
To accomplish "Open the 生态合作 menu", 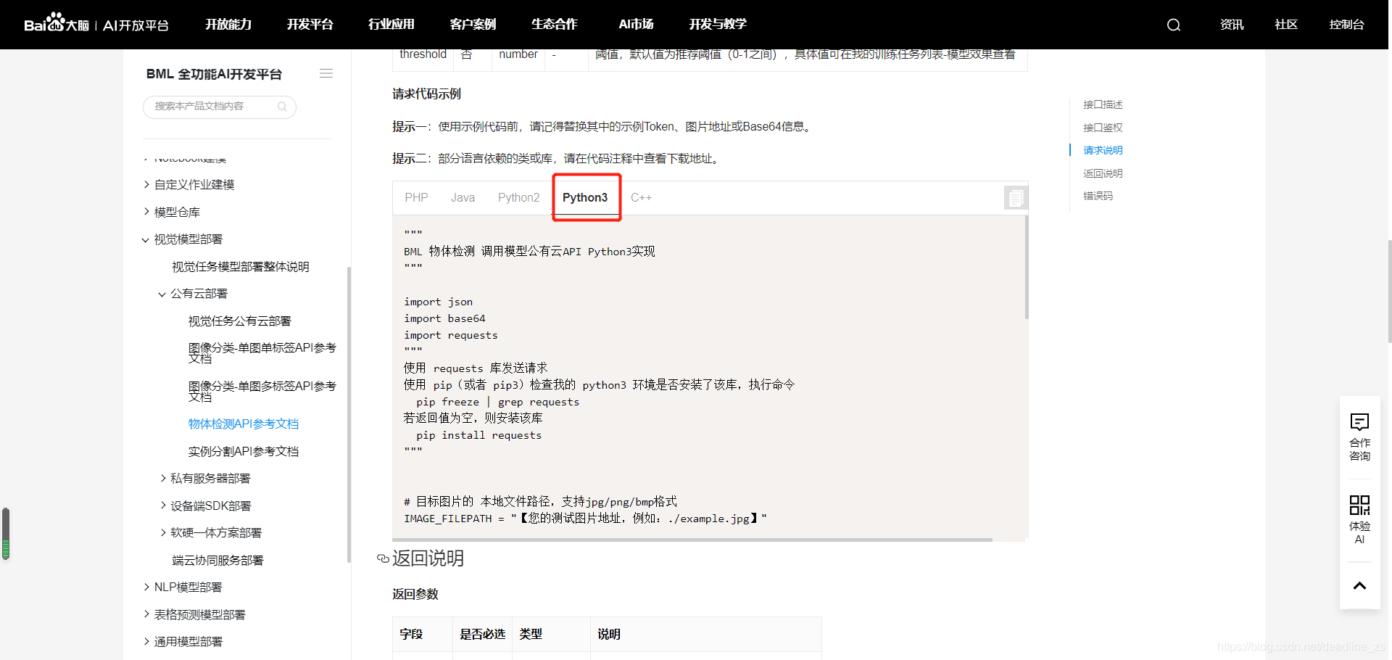I will click(554, 24).
